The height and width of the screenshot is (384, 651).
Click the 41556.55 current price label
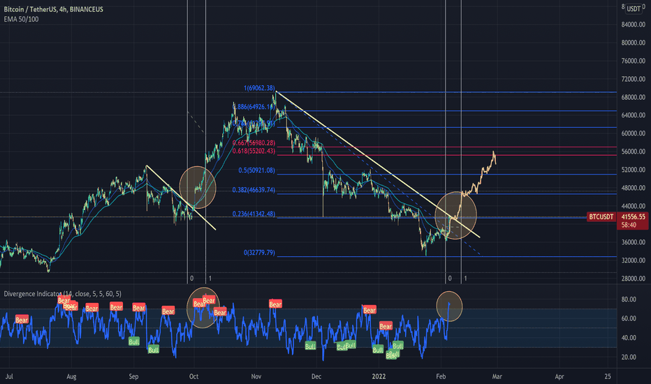(633, 216)
